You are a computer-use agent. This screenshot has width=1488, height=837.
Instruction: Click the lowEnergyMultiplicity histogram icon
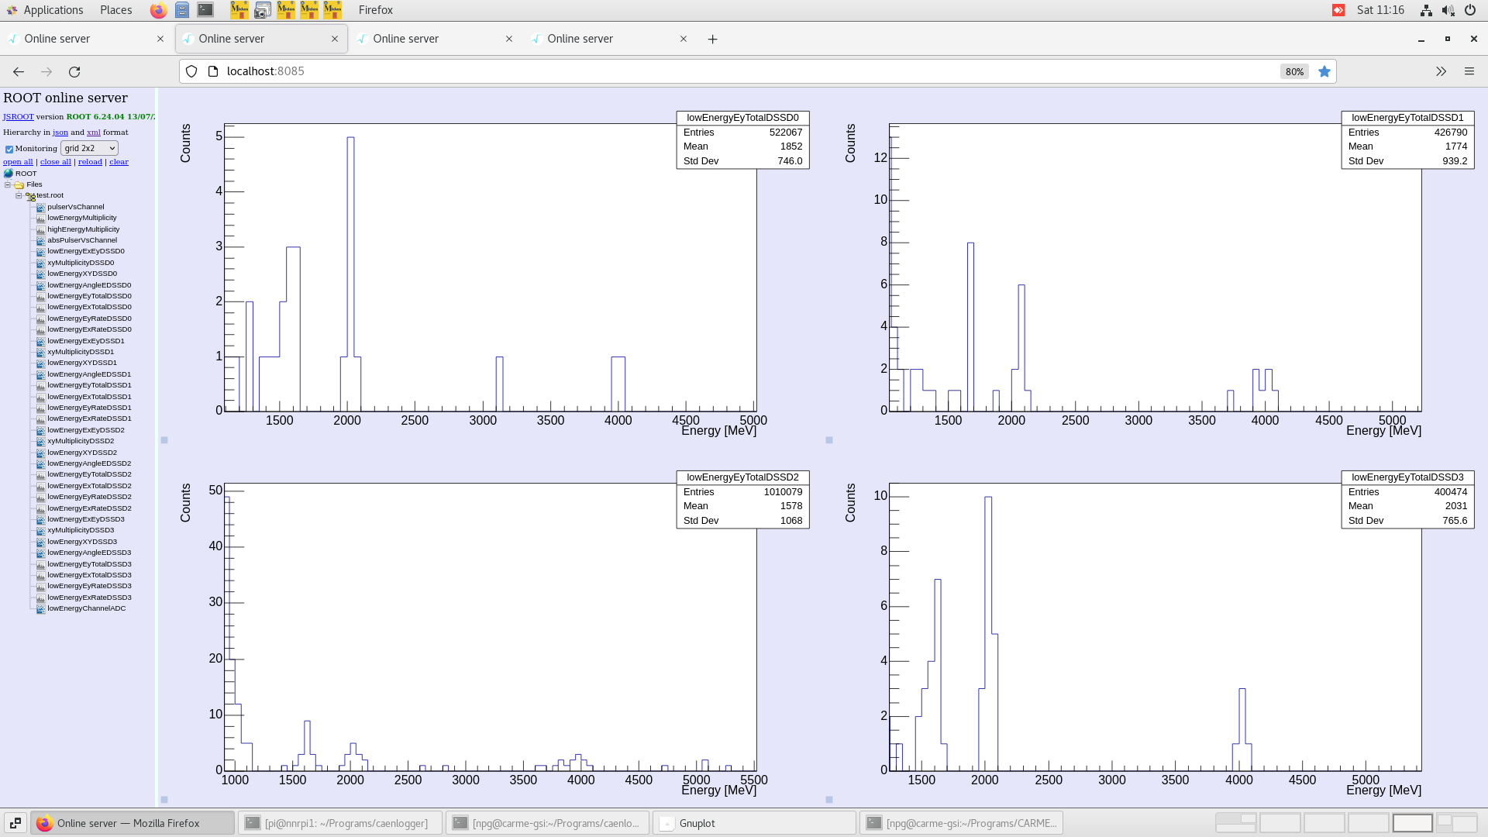pyautogui.click(x=40, y=219)
